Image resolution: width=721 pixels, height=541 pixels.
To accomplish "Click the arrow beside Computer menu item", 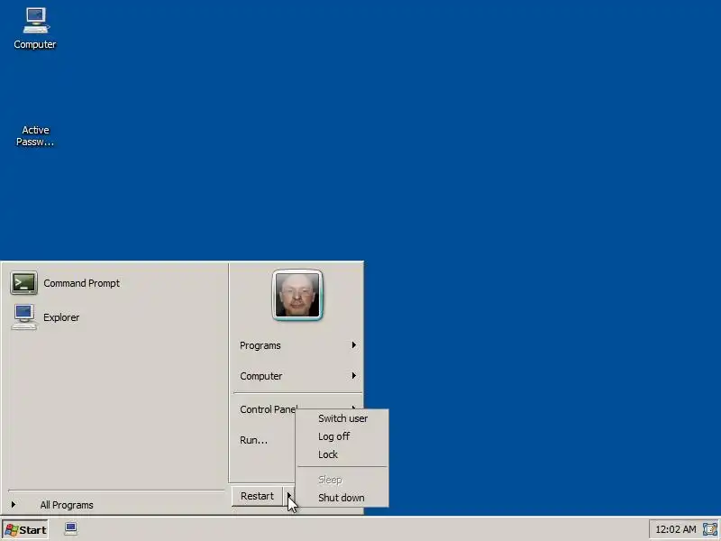I will [353, 375].
